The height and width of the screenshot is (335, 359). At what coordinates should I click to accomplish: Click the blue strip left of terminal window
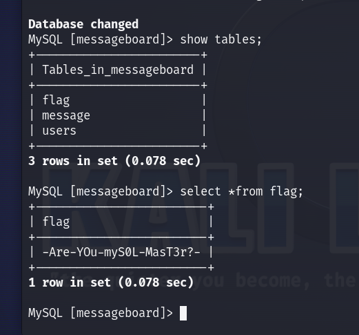11,167
